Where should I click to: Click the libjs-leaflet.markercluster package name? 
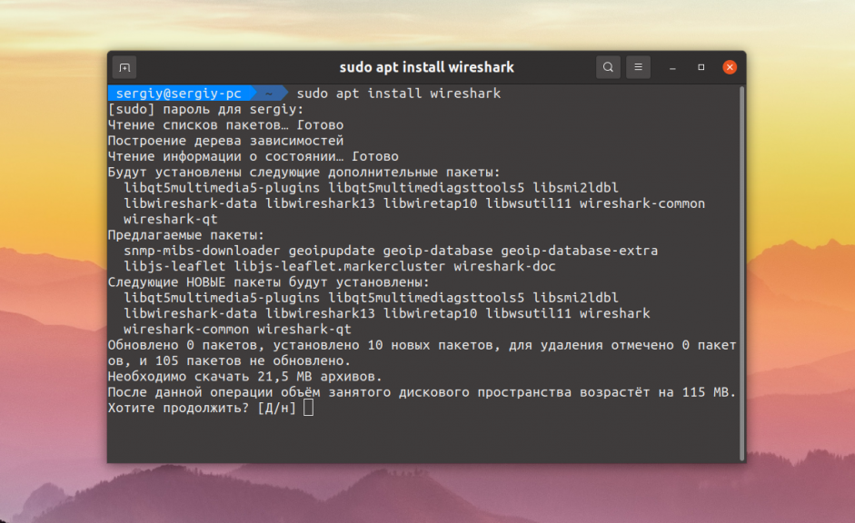tap(340, 266)
